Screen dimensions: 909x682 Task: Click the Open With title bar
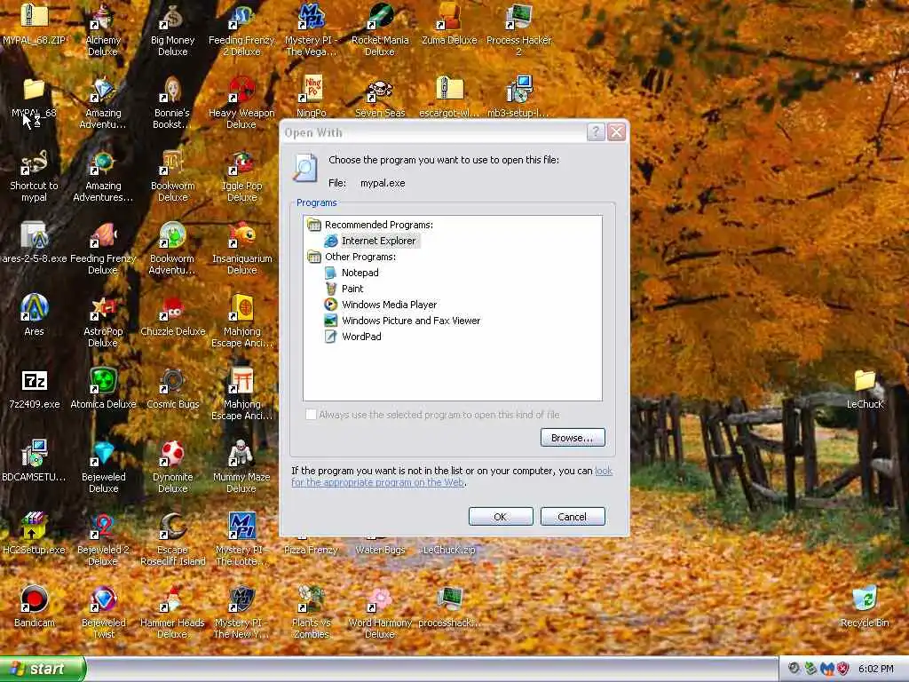coord(433,132)
